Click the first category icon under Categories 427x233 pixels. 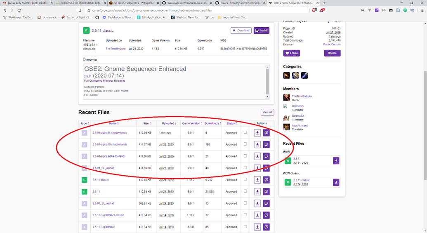pos(286,75)
